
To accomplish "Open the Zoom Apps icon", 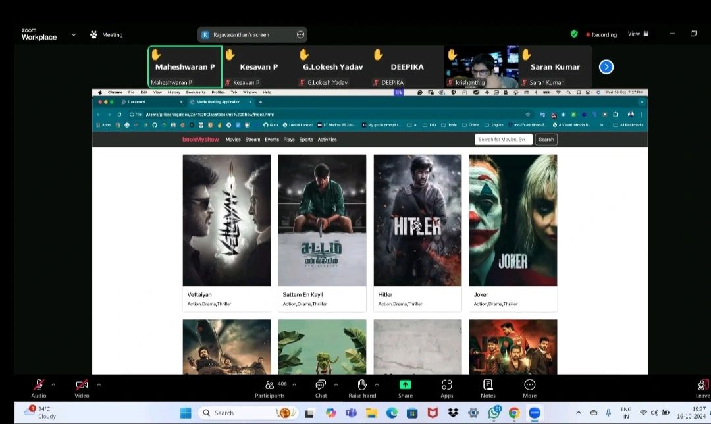I will [x=447, y=385].
